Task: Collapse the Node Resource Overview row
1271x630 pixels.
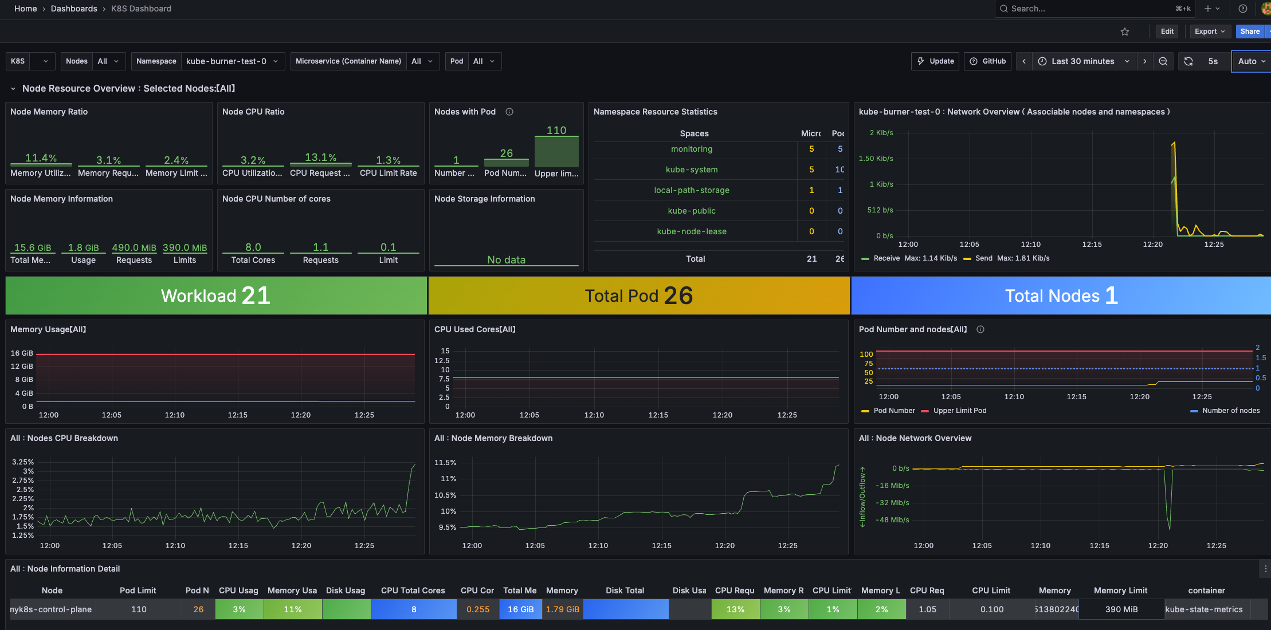Action: click(x=13, y=88)
